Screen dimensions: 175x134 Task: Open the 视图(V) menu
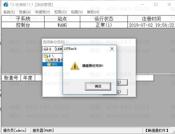(77, 12)
